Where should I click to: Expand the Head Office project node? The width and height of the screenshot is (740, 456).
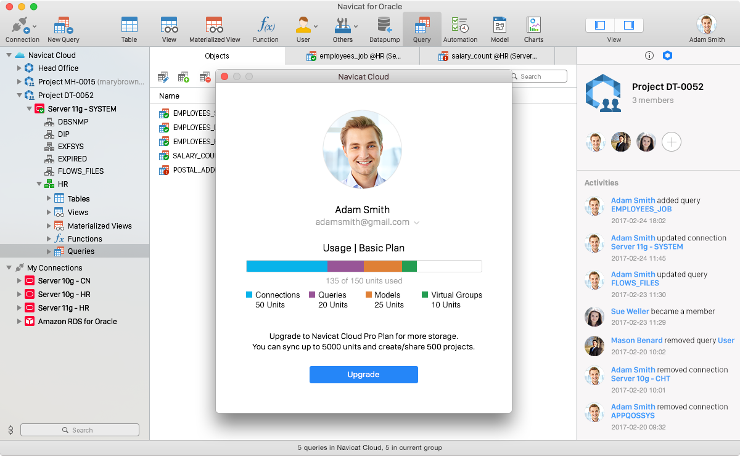[x=19, y=68]
